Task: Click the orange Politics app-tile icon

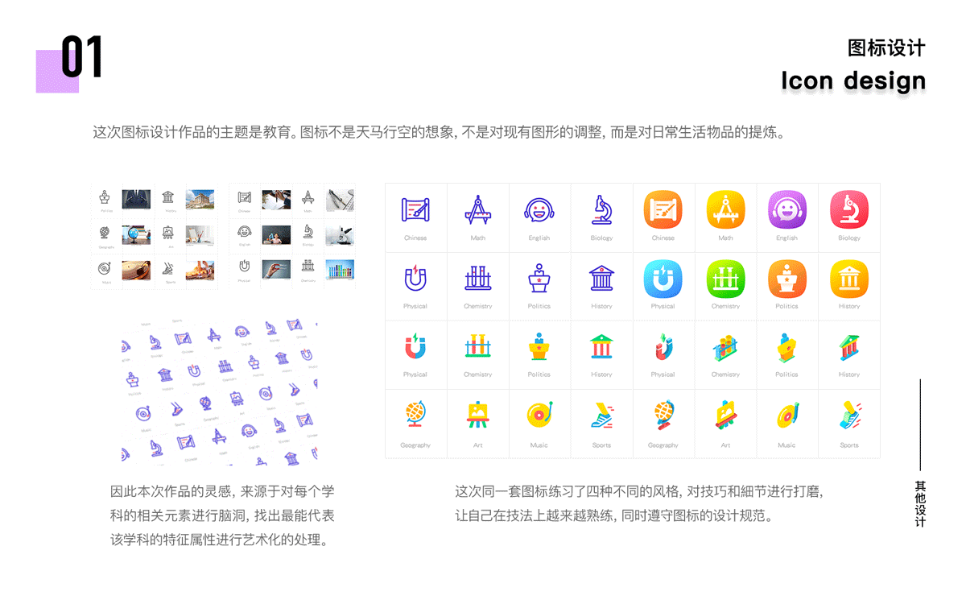Action: [787, 279]
